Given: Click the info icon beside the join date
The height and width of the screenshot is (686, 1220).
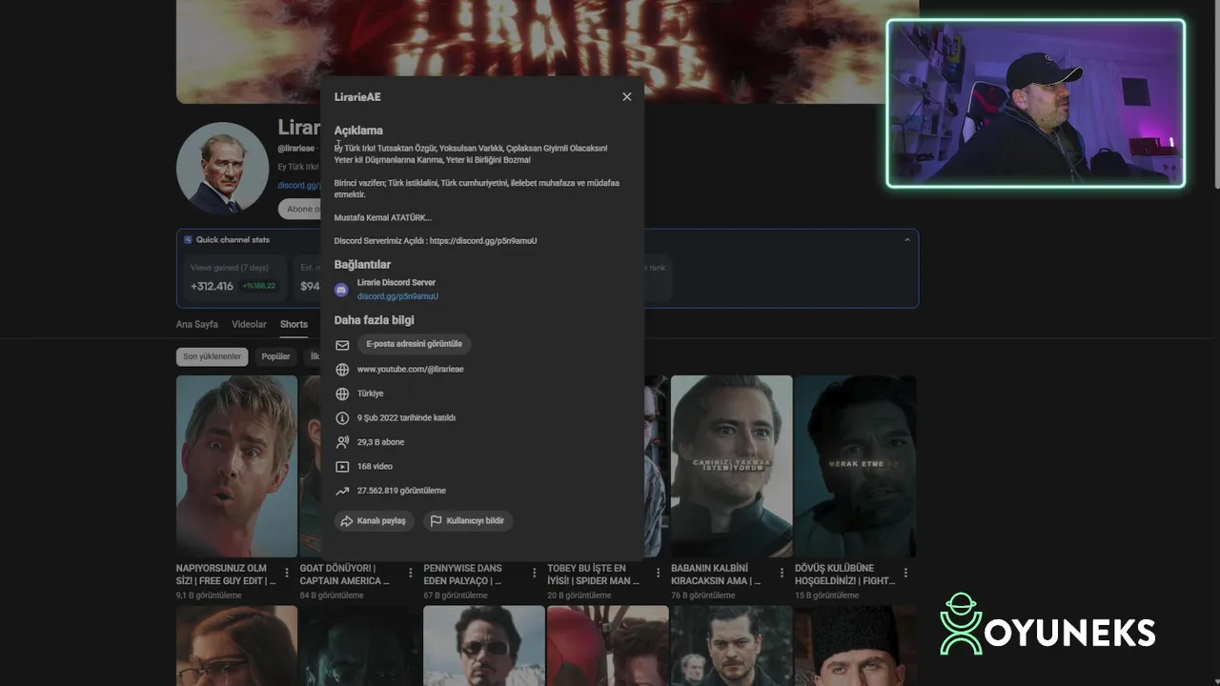Looking at the screenshot, I should [x=342, y=418].
